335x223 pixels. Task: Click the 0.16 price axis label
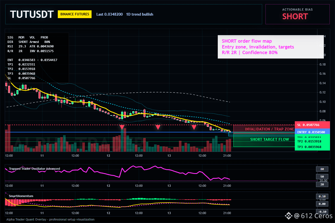322,74
